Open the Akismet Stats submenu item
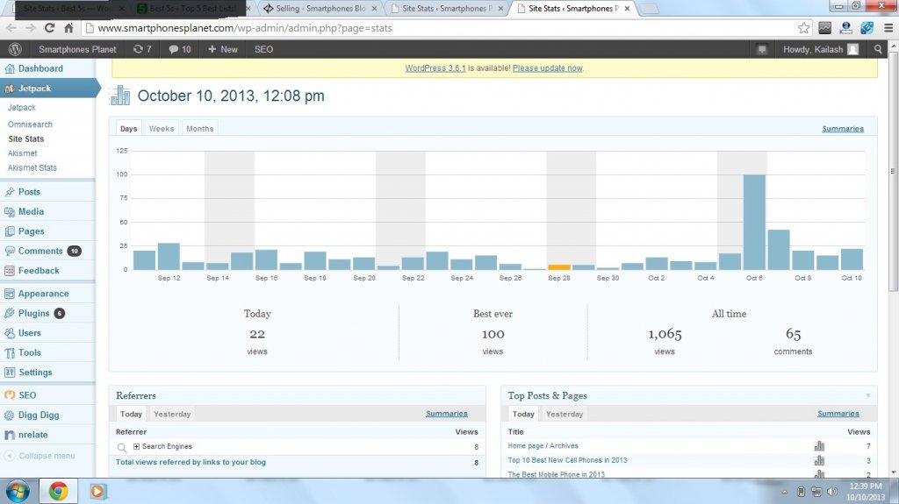 32,167
